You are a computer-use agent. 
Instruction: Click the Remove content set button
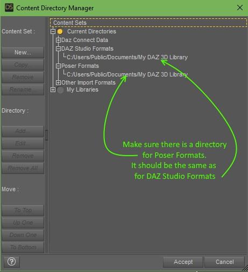23,77
